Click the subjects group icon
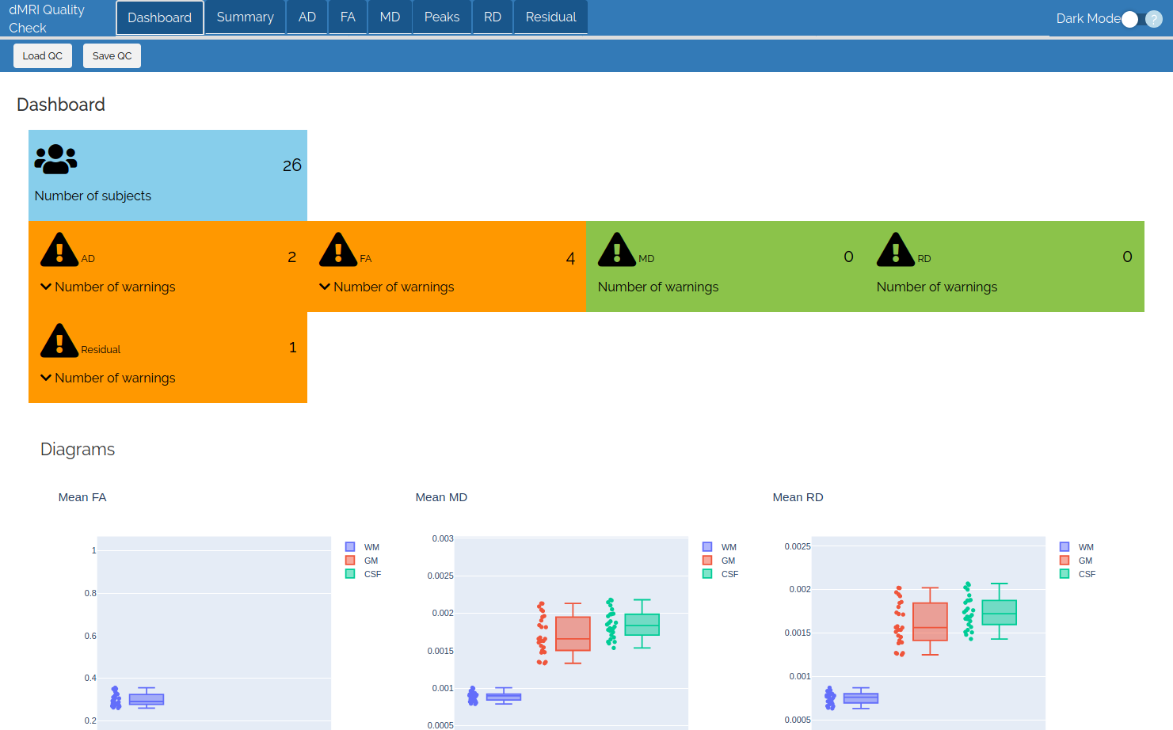 (x=55, y=159)
